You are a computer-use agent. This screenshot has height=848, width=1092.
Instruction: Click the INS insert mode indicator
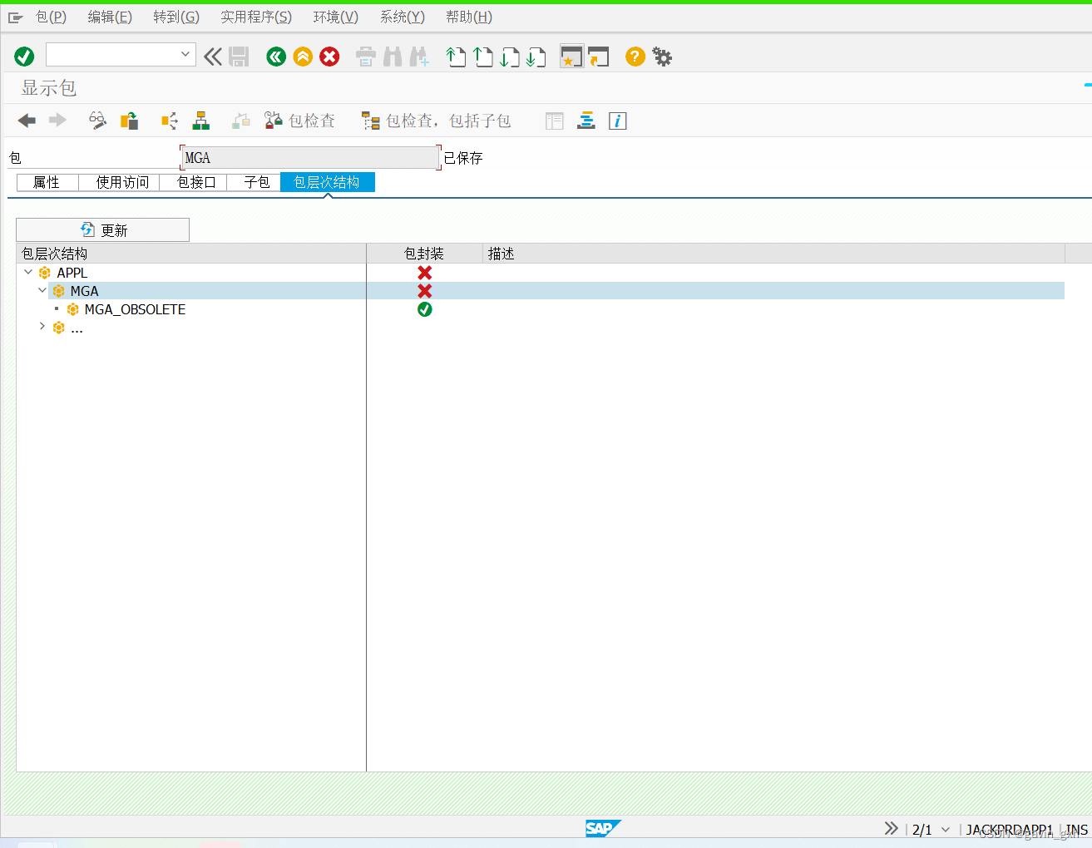click(x=1077, y=830)
